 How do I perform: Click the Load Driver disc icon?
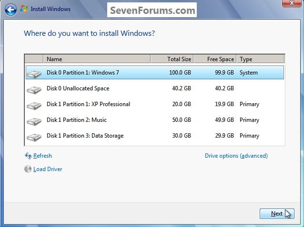coord(28,169)
